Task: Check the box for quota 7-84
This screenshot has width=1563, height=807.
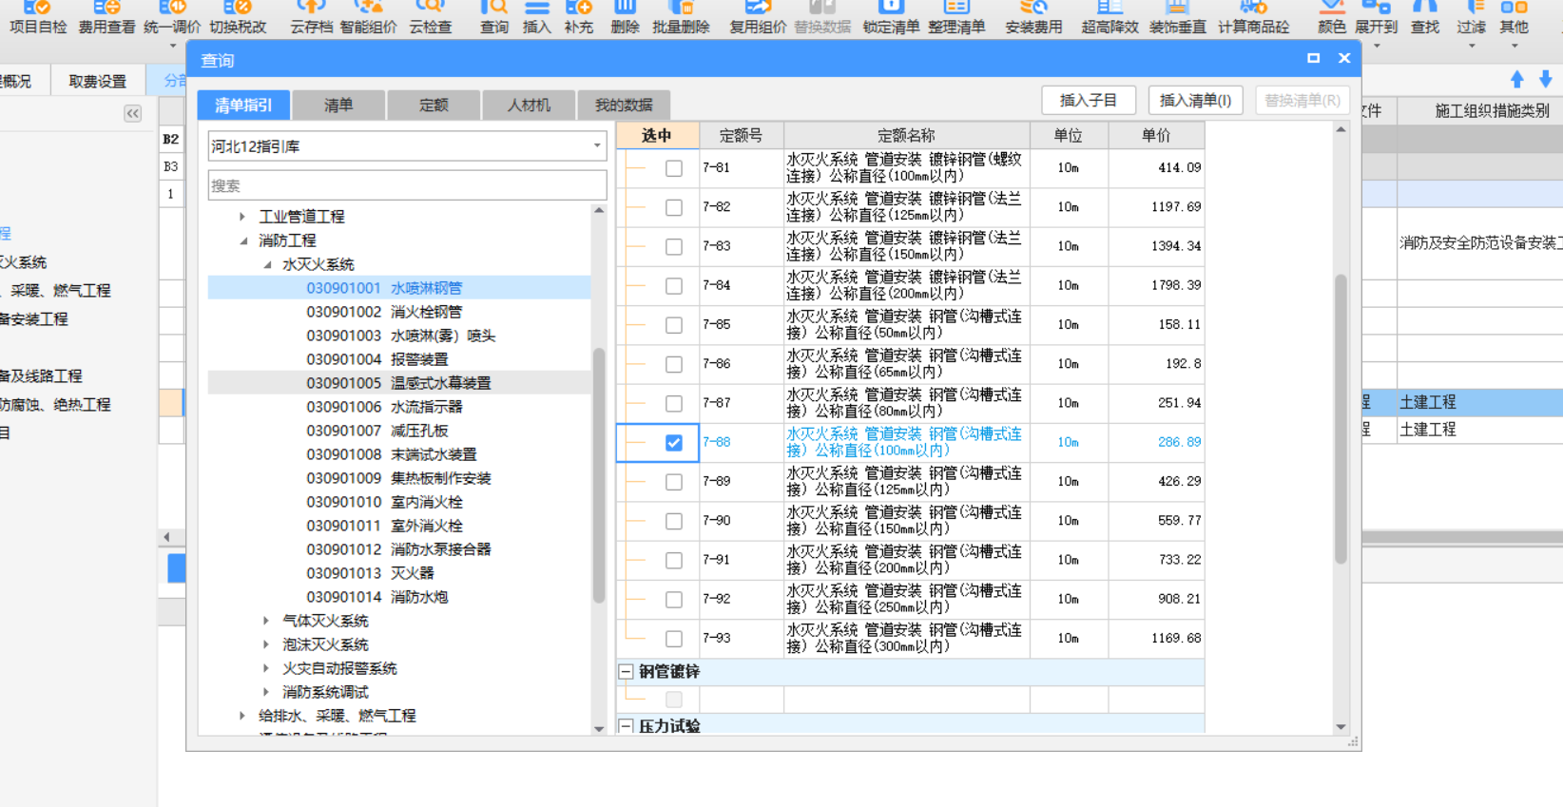Action: [x=674, y=286]
